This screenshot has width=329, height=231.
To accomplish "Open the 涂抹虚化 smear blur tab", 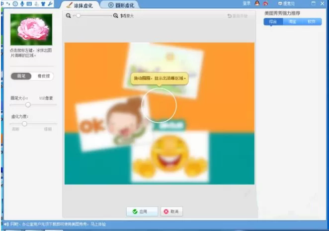I will (x=80, y=5).
